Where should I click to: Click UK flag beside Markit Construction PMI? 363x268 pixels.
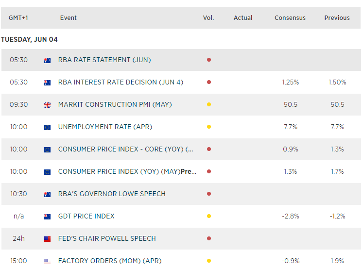(47, 105)
